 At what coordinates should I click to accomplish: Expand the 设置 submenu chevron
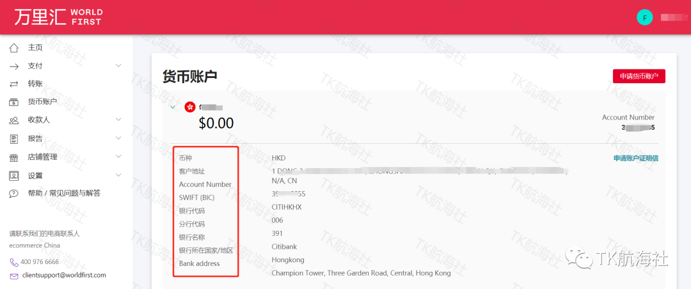coord(118,175)
